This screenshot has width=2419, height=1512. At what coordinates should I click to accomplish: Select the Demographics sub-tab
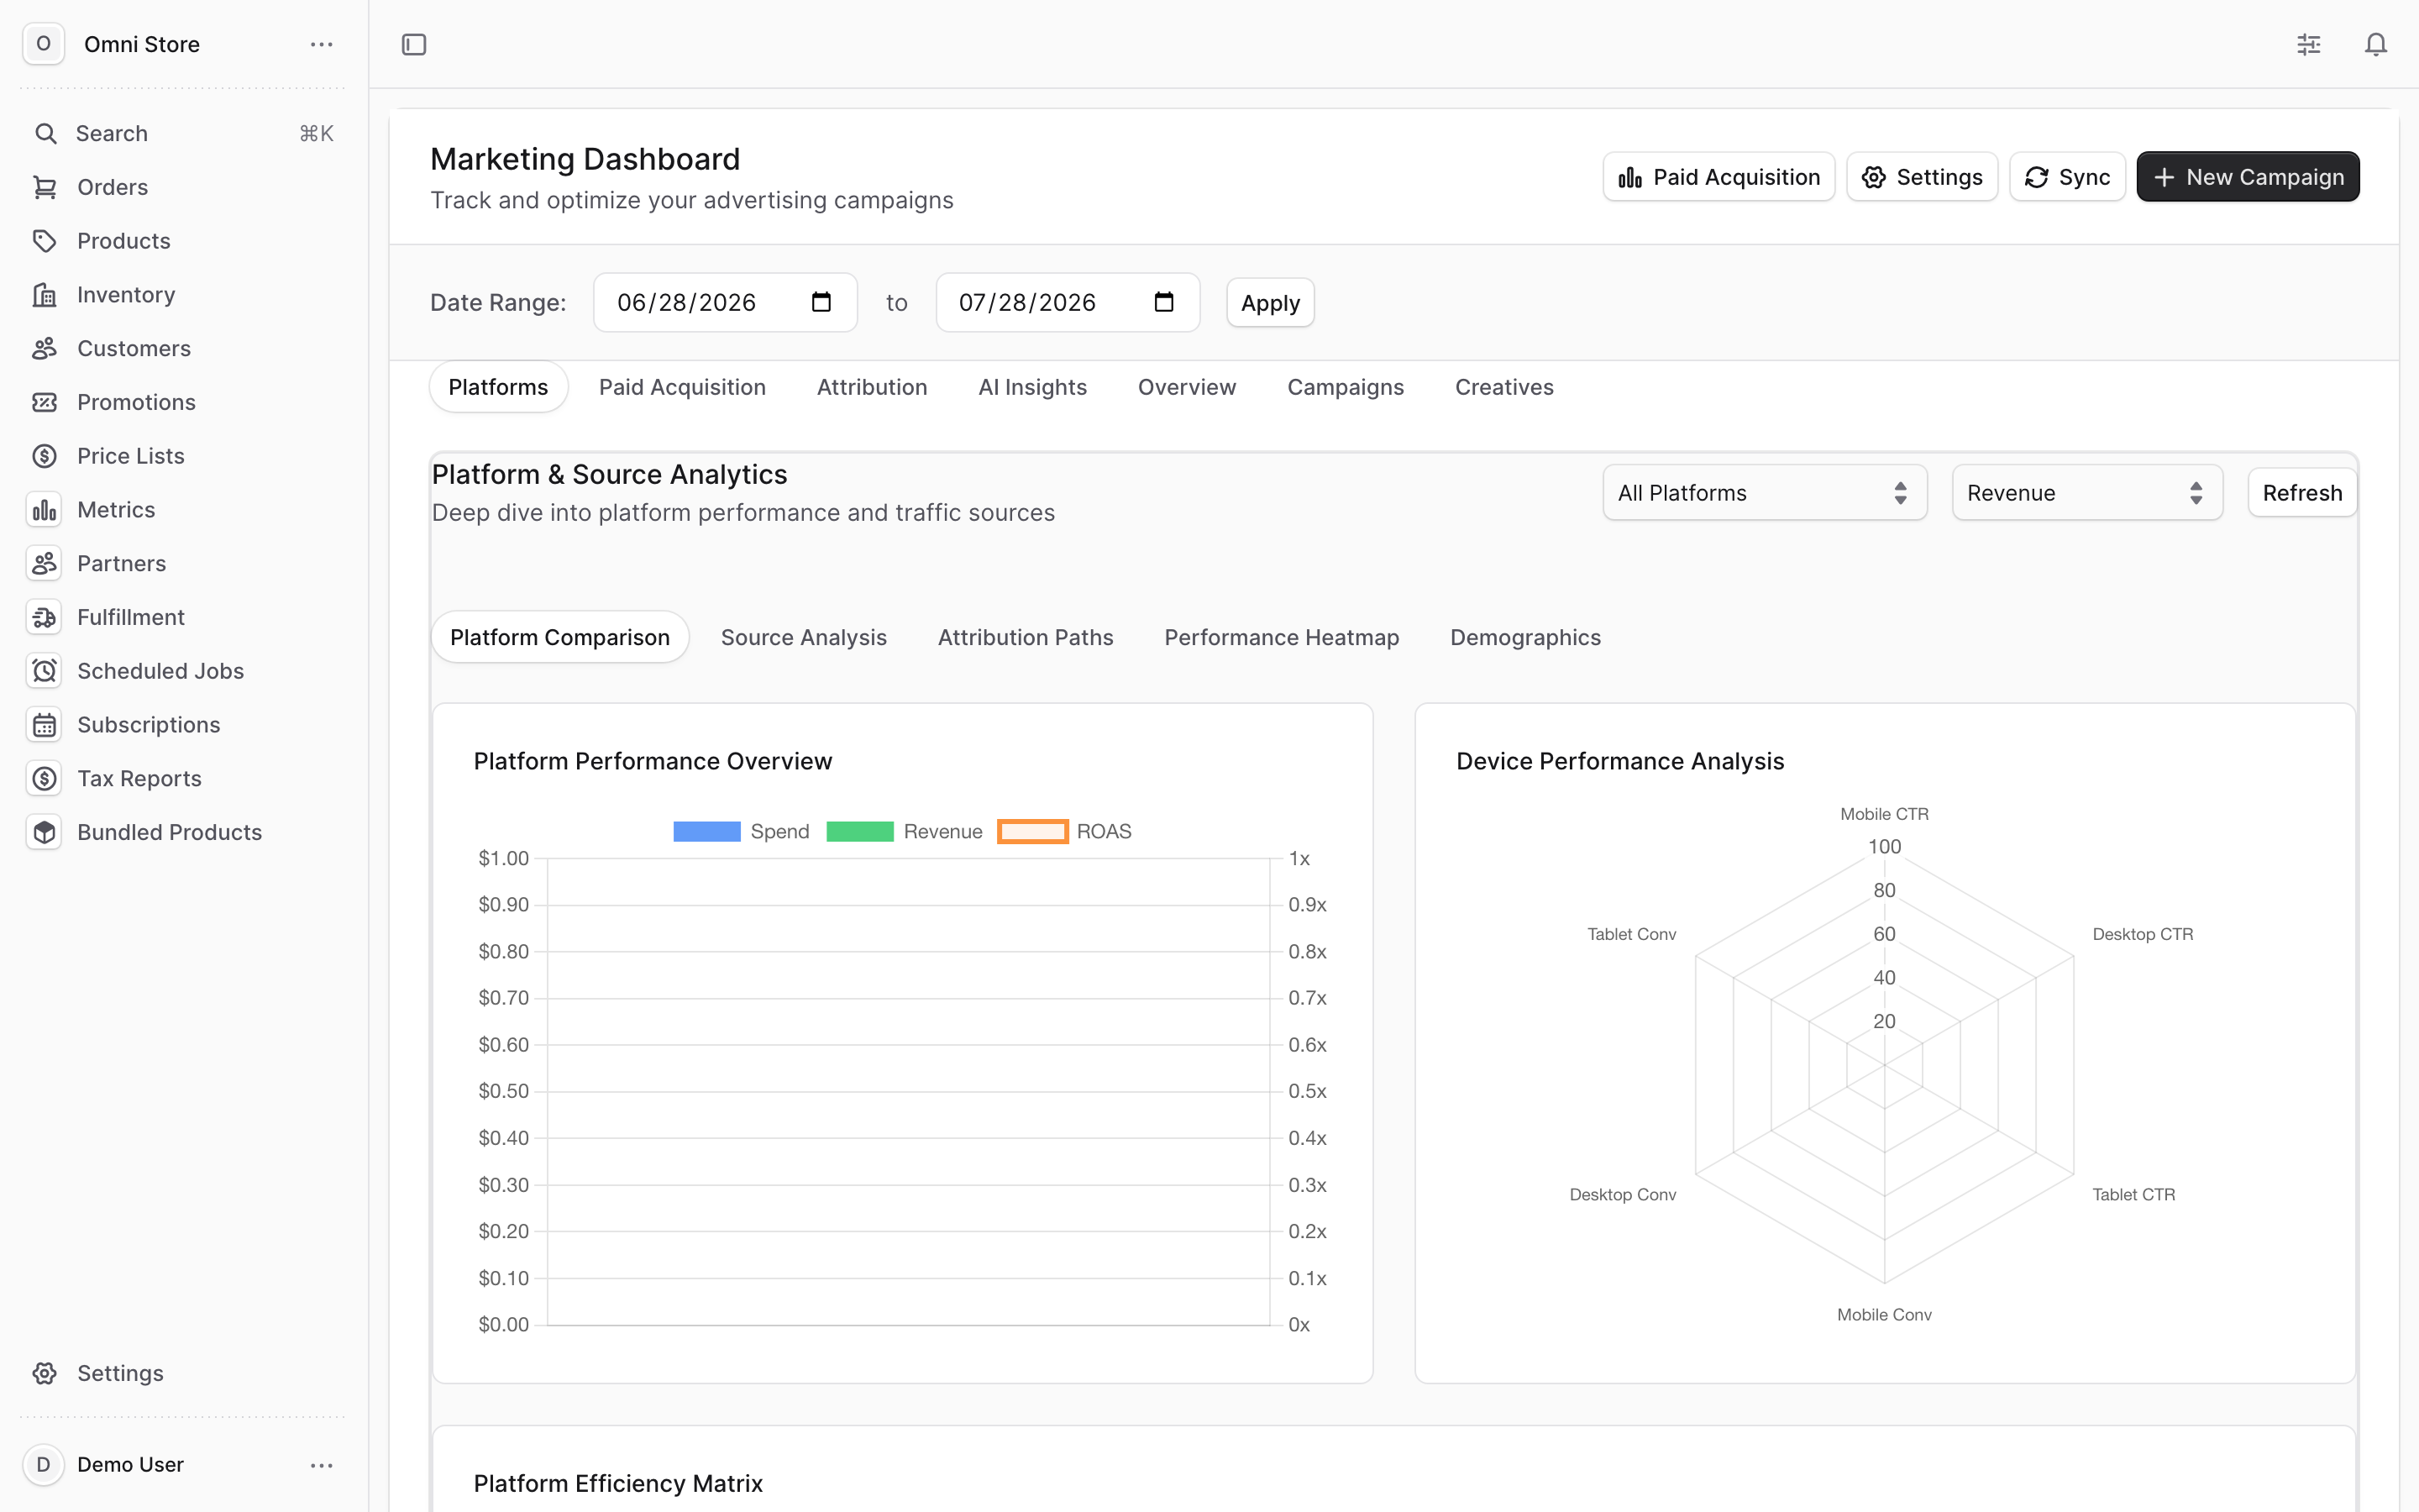point(1525,637)
